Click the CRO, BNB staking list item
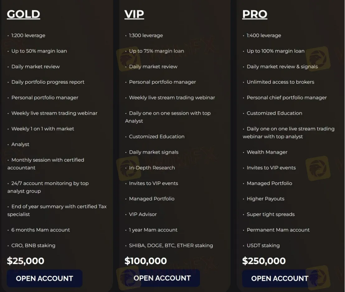The image size is (345, 292). pos(33,245)
